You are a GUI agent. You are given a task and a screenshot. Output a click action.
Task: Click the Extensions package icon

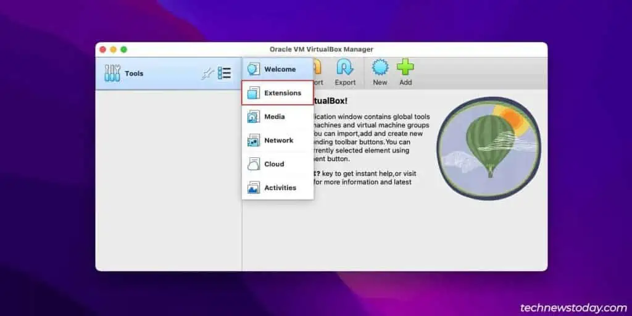tap(254, 93)
